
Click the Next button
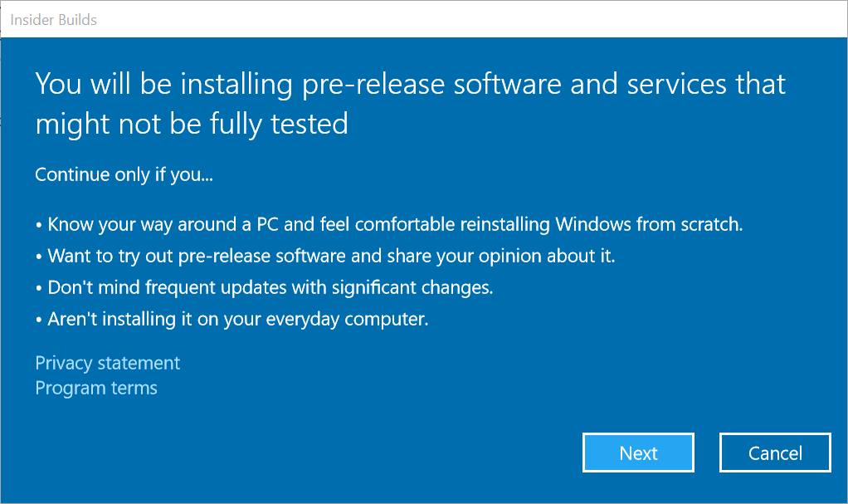(x=638, y=453)
